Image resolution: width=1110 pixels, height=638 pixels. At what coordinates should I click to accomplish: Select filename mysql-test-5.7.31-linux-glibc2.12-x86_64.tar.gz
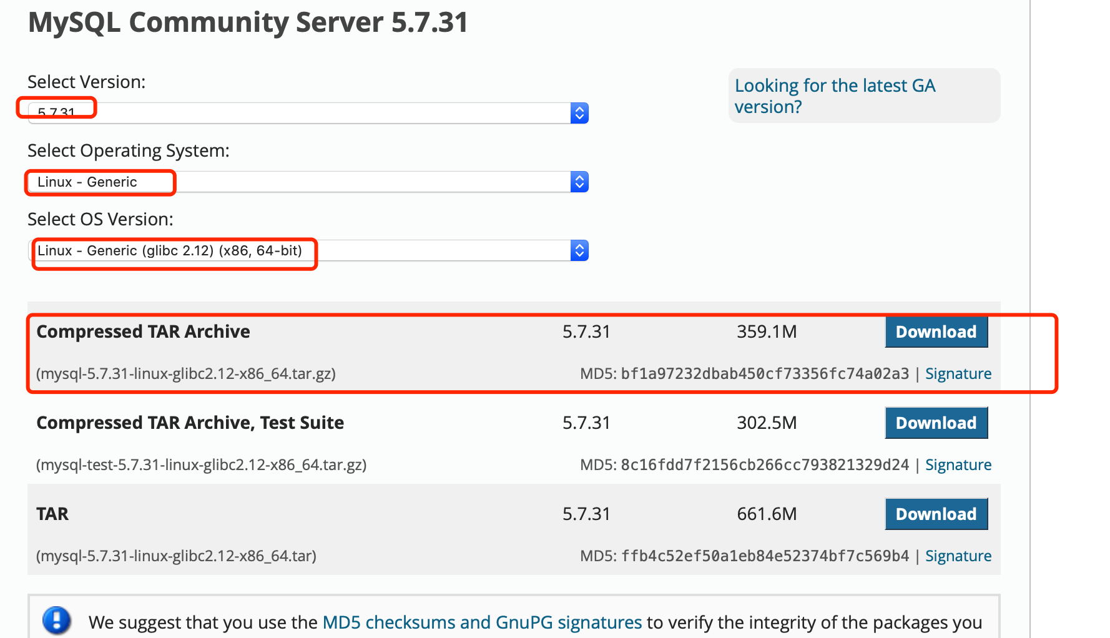pos(201,464)
